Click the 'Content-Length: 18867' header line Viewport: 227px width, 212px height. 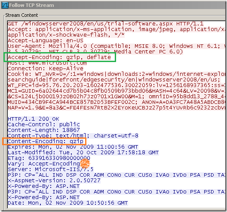[x=44, y=130]
